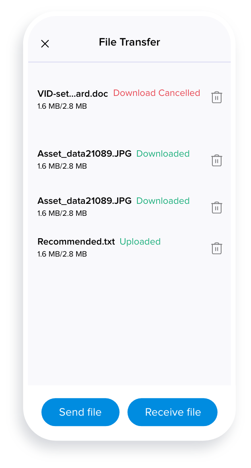Viewport: 251px width, 468px height.
Task: Click the size text under Recommended.txt
Action: 62,254
